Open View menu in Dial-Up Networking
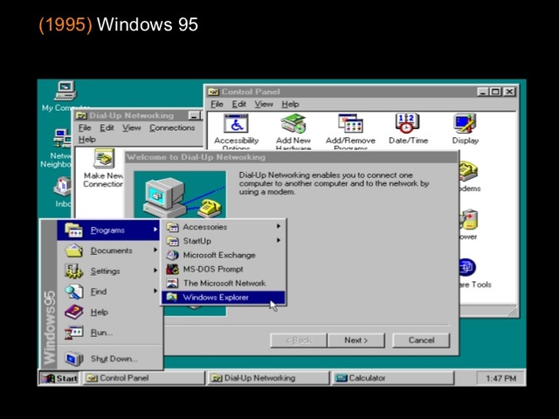The image size is (559, 419). click(132, 127)
